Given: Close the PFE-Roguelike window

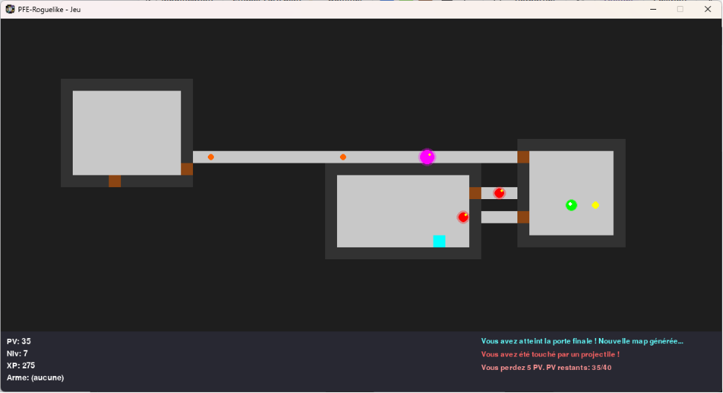Looking at the screenshot, I should 708,9.
